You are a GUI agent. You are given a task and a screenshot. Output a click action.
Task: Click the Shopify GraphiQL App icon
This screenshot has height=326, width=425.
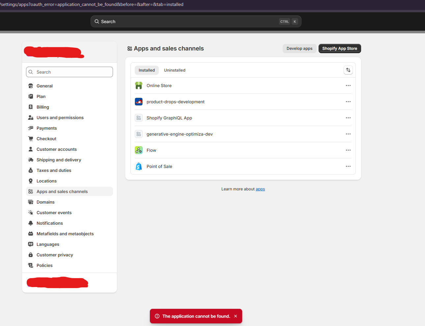tap(139, 118)
